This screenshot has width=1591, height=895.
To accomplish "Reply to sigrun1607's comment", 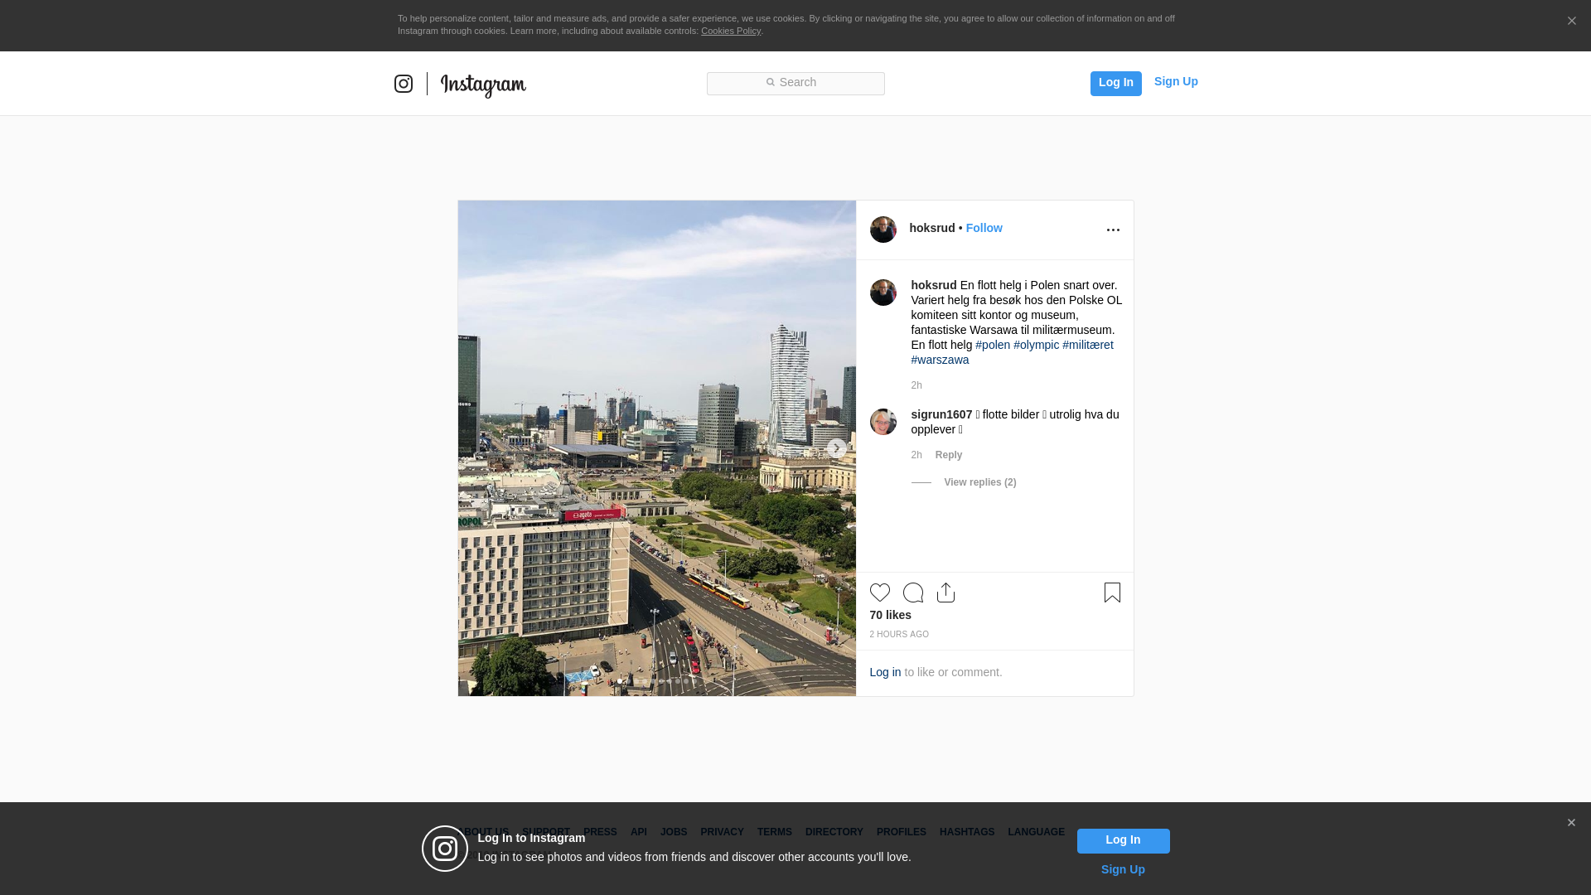I will coord(948,455).
